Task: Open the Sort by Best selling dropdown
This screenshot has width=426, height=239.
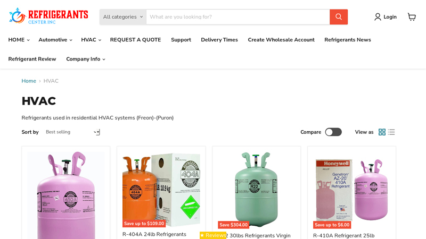Action: point(72,132)
